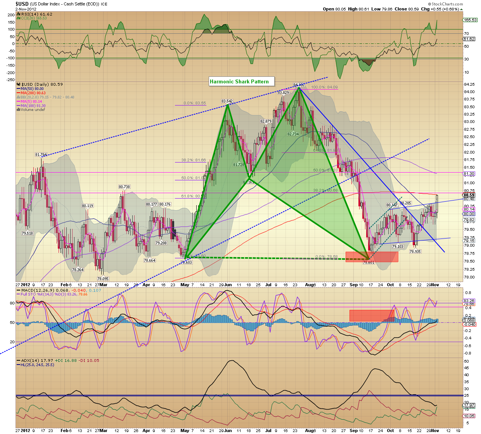481x434 pixels.
Task: Click the MA(100) 81.30 legend entry
Action: [x=31, y=105]
